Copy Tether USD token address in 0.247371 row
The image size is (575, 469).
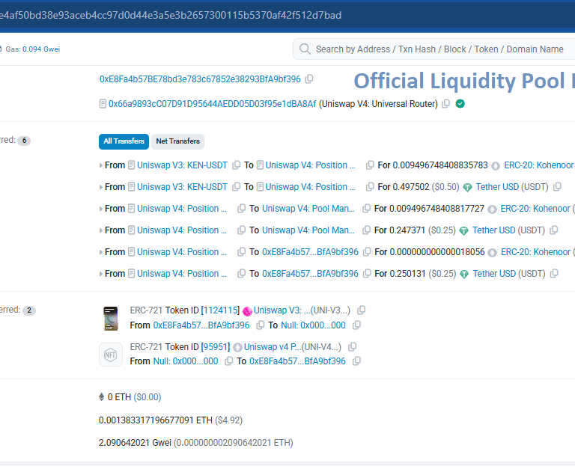(x=554, y=230)
